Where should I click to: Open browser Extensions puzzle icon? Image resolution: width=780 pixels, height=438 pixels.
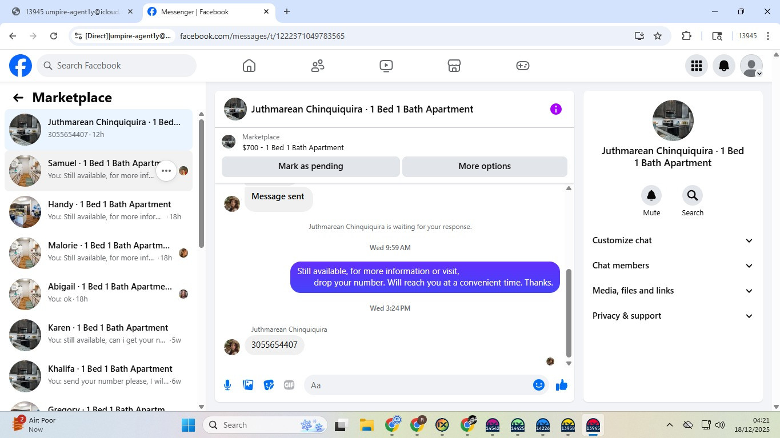[x=687, y=36]
